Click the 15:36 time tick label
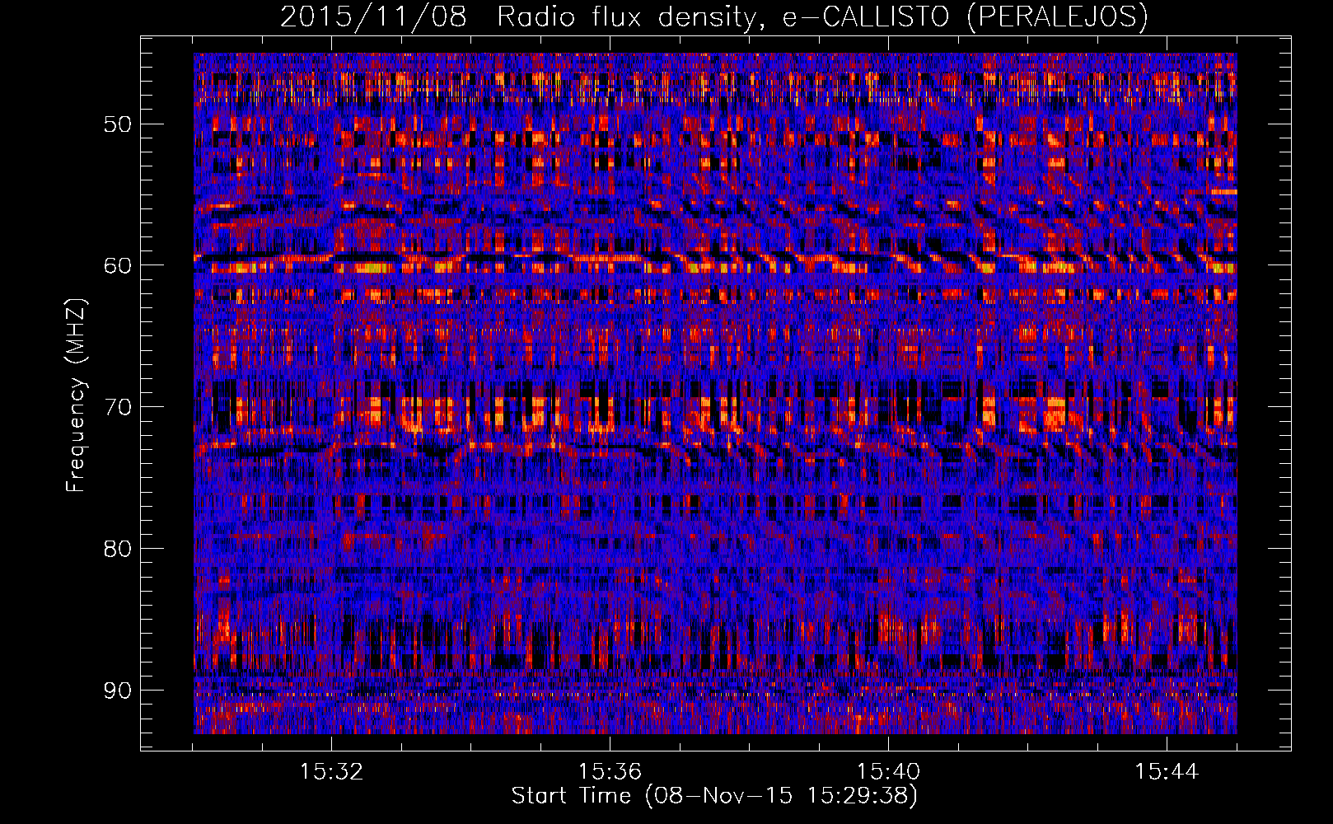 click(610, 772)
